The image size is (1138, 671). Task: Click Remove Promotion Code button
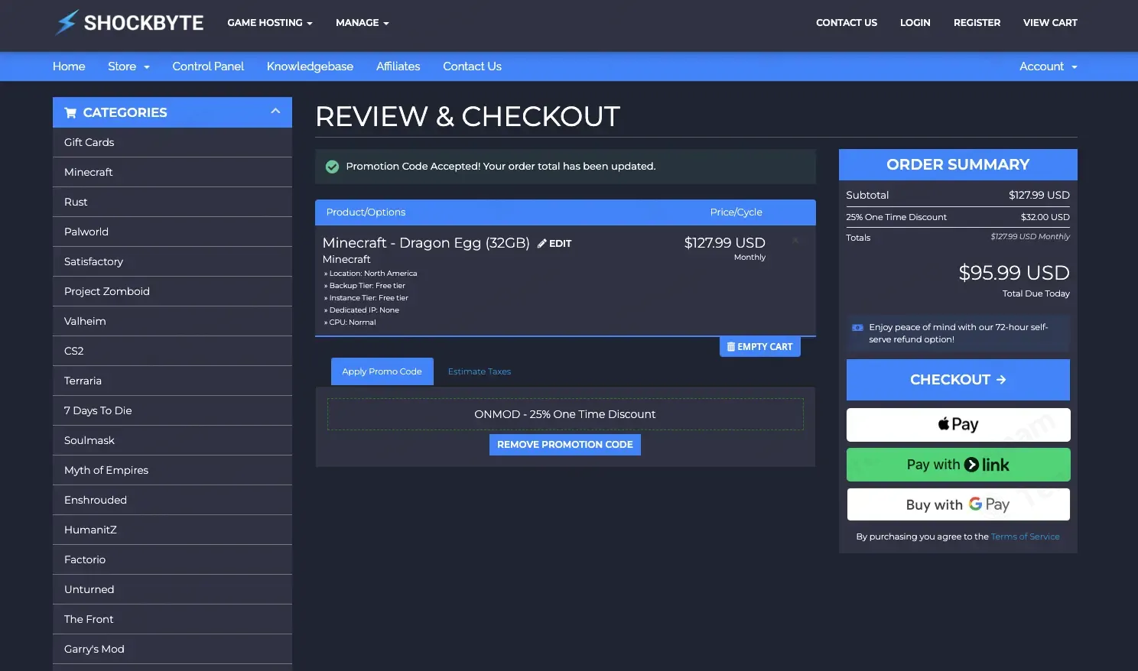[x=565, y=445]
